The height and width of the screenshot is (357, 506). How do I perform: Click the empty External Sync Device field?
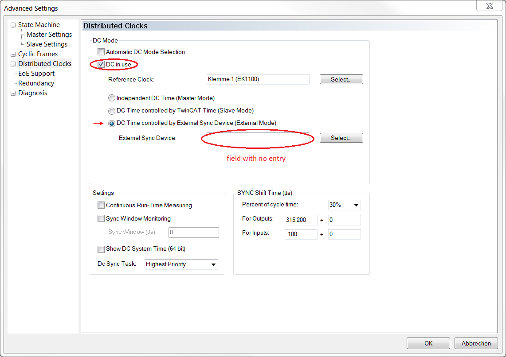pyautogui.click(x=258, y=138)
